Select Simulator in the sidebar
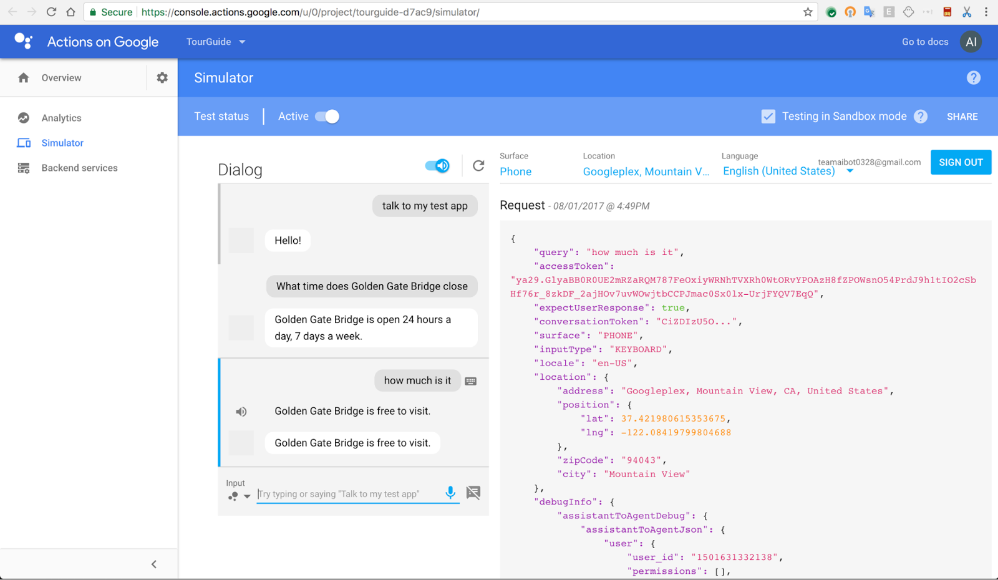The height and width of the screenshot is (580, 998). click(62, 143)
